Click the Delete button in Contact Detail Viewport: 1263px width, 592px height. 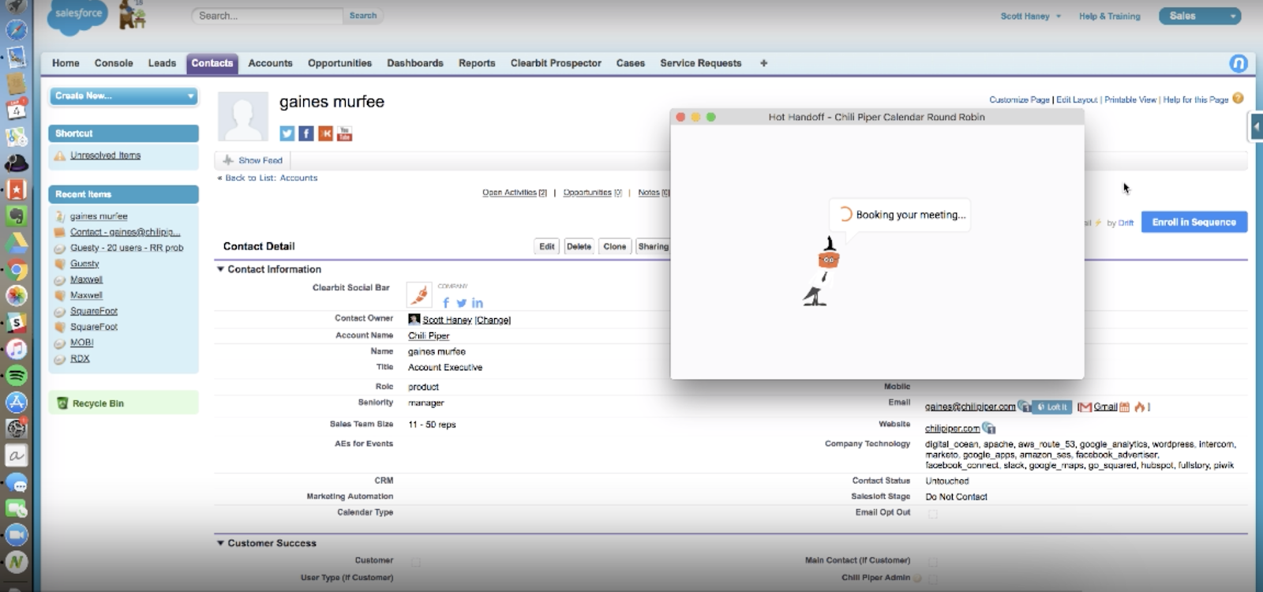point(579,247)
